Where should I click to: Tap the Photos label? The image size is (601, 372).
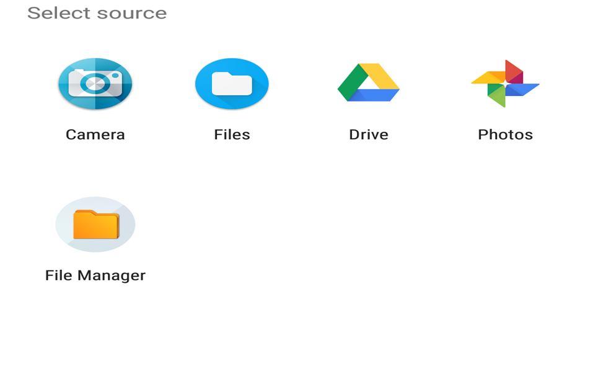click(505, 135)
